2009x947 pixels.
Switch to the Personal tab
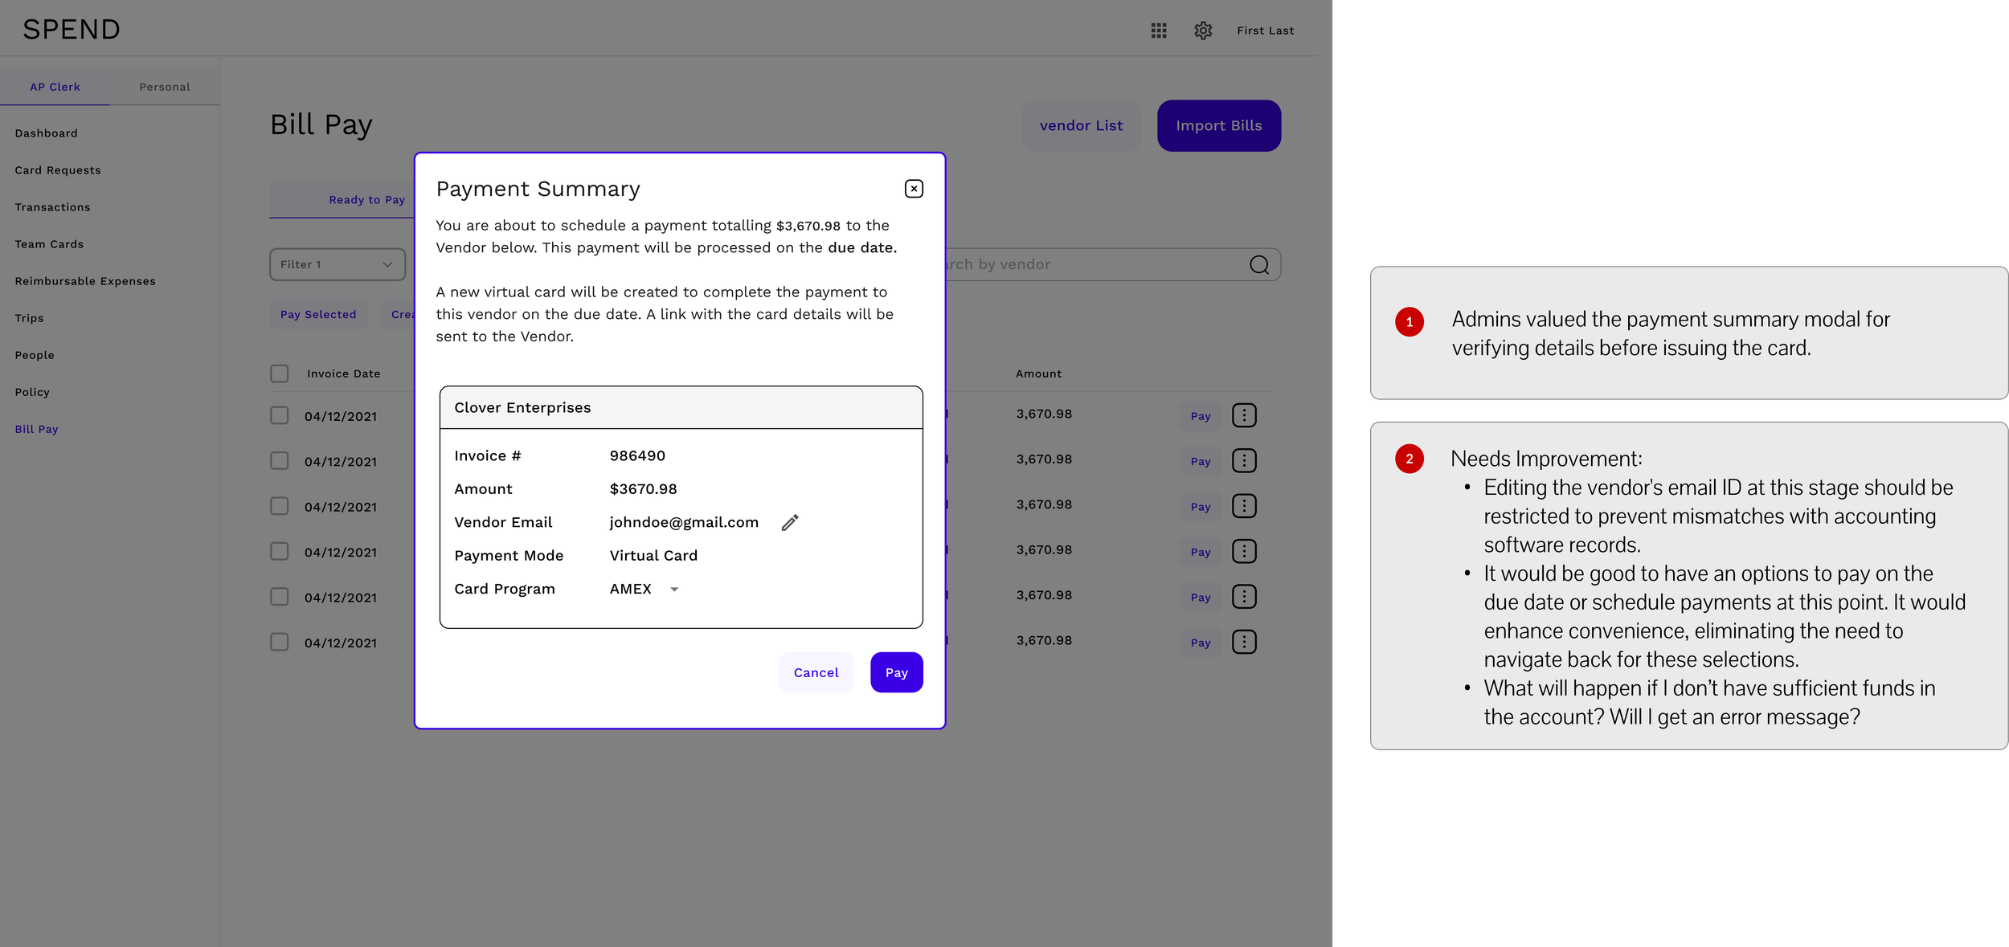165,87
